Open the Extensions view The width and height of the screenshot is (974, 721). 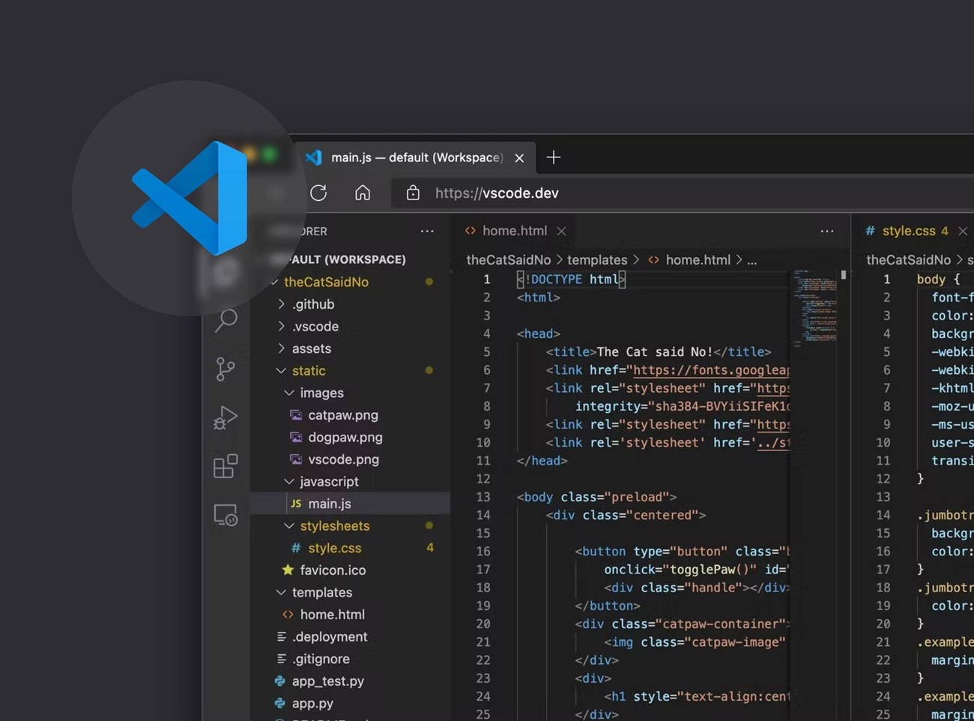(x=226, y=466)
